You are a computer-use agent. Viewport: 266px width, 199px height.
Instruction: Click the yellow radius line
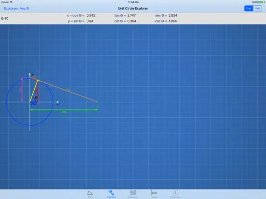(x=34, y=91)
